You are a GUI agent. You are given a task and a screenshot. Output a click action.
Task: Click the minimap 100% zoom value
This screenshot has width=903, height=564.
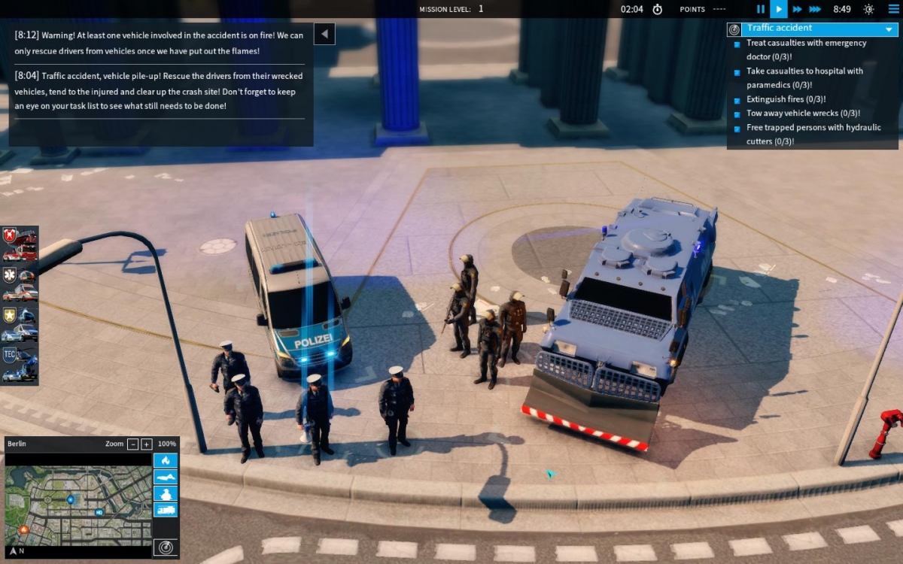click(x=166, y=444)
